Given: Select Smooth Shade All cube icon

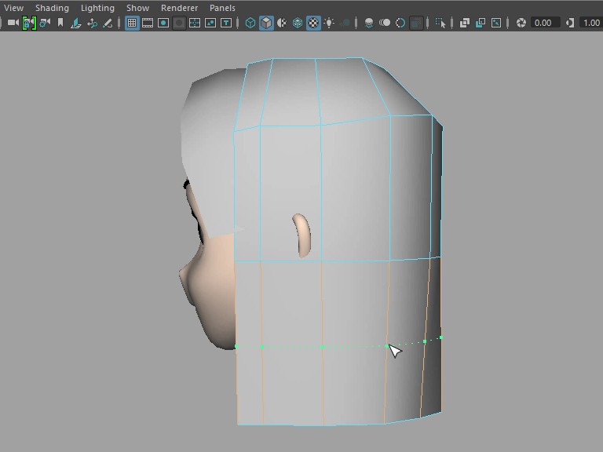Looking at the screenshot, I should (x=267, y=23).
